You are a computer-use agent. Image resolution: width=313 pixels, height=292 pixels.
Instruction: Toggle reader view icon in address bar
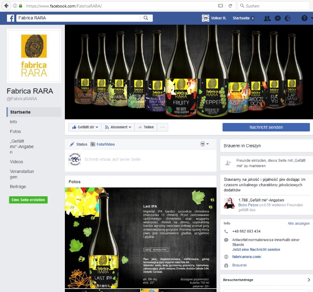[220, 6]
